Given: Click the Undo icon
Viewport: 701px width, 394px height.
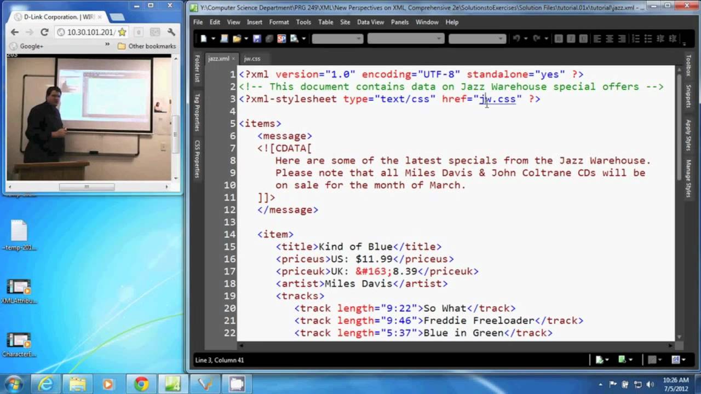Looking at the screenshot, I should (x=516, y=38).
